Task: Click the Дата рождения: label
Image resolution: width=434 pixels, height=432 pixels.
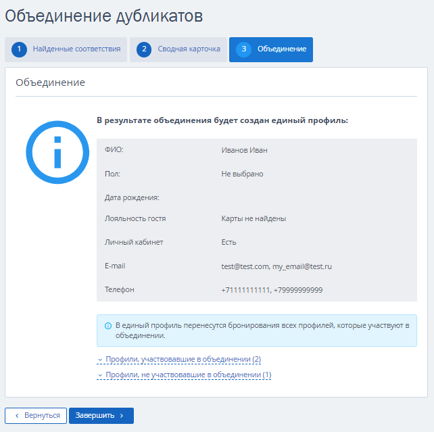Action: [132, 197]
